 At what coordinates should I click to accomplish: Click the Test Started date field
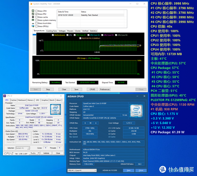pyautogui.click(x=87, y=82)
